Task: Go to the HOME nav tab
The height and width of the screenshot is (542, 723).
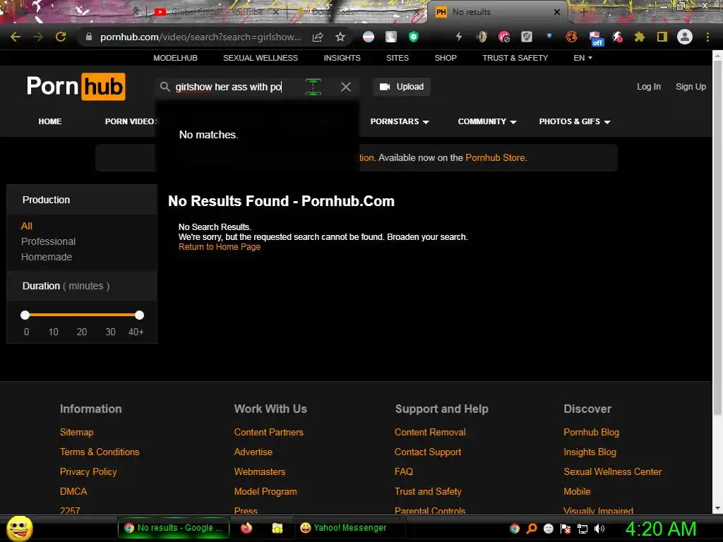Action: click(50, 121)
